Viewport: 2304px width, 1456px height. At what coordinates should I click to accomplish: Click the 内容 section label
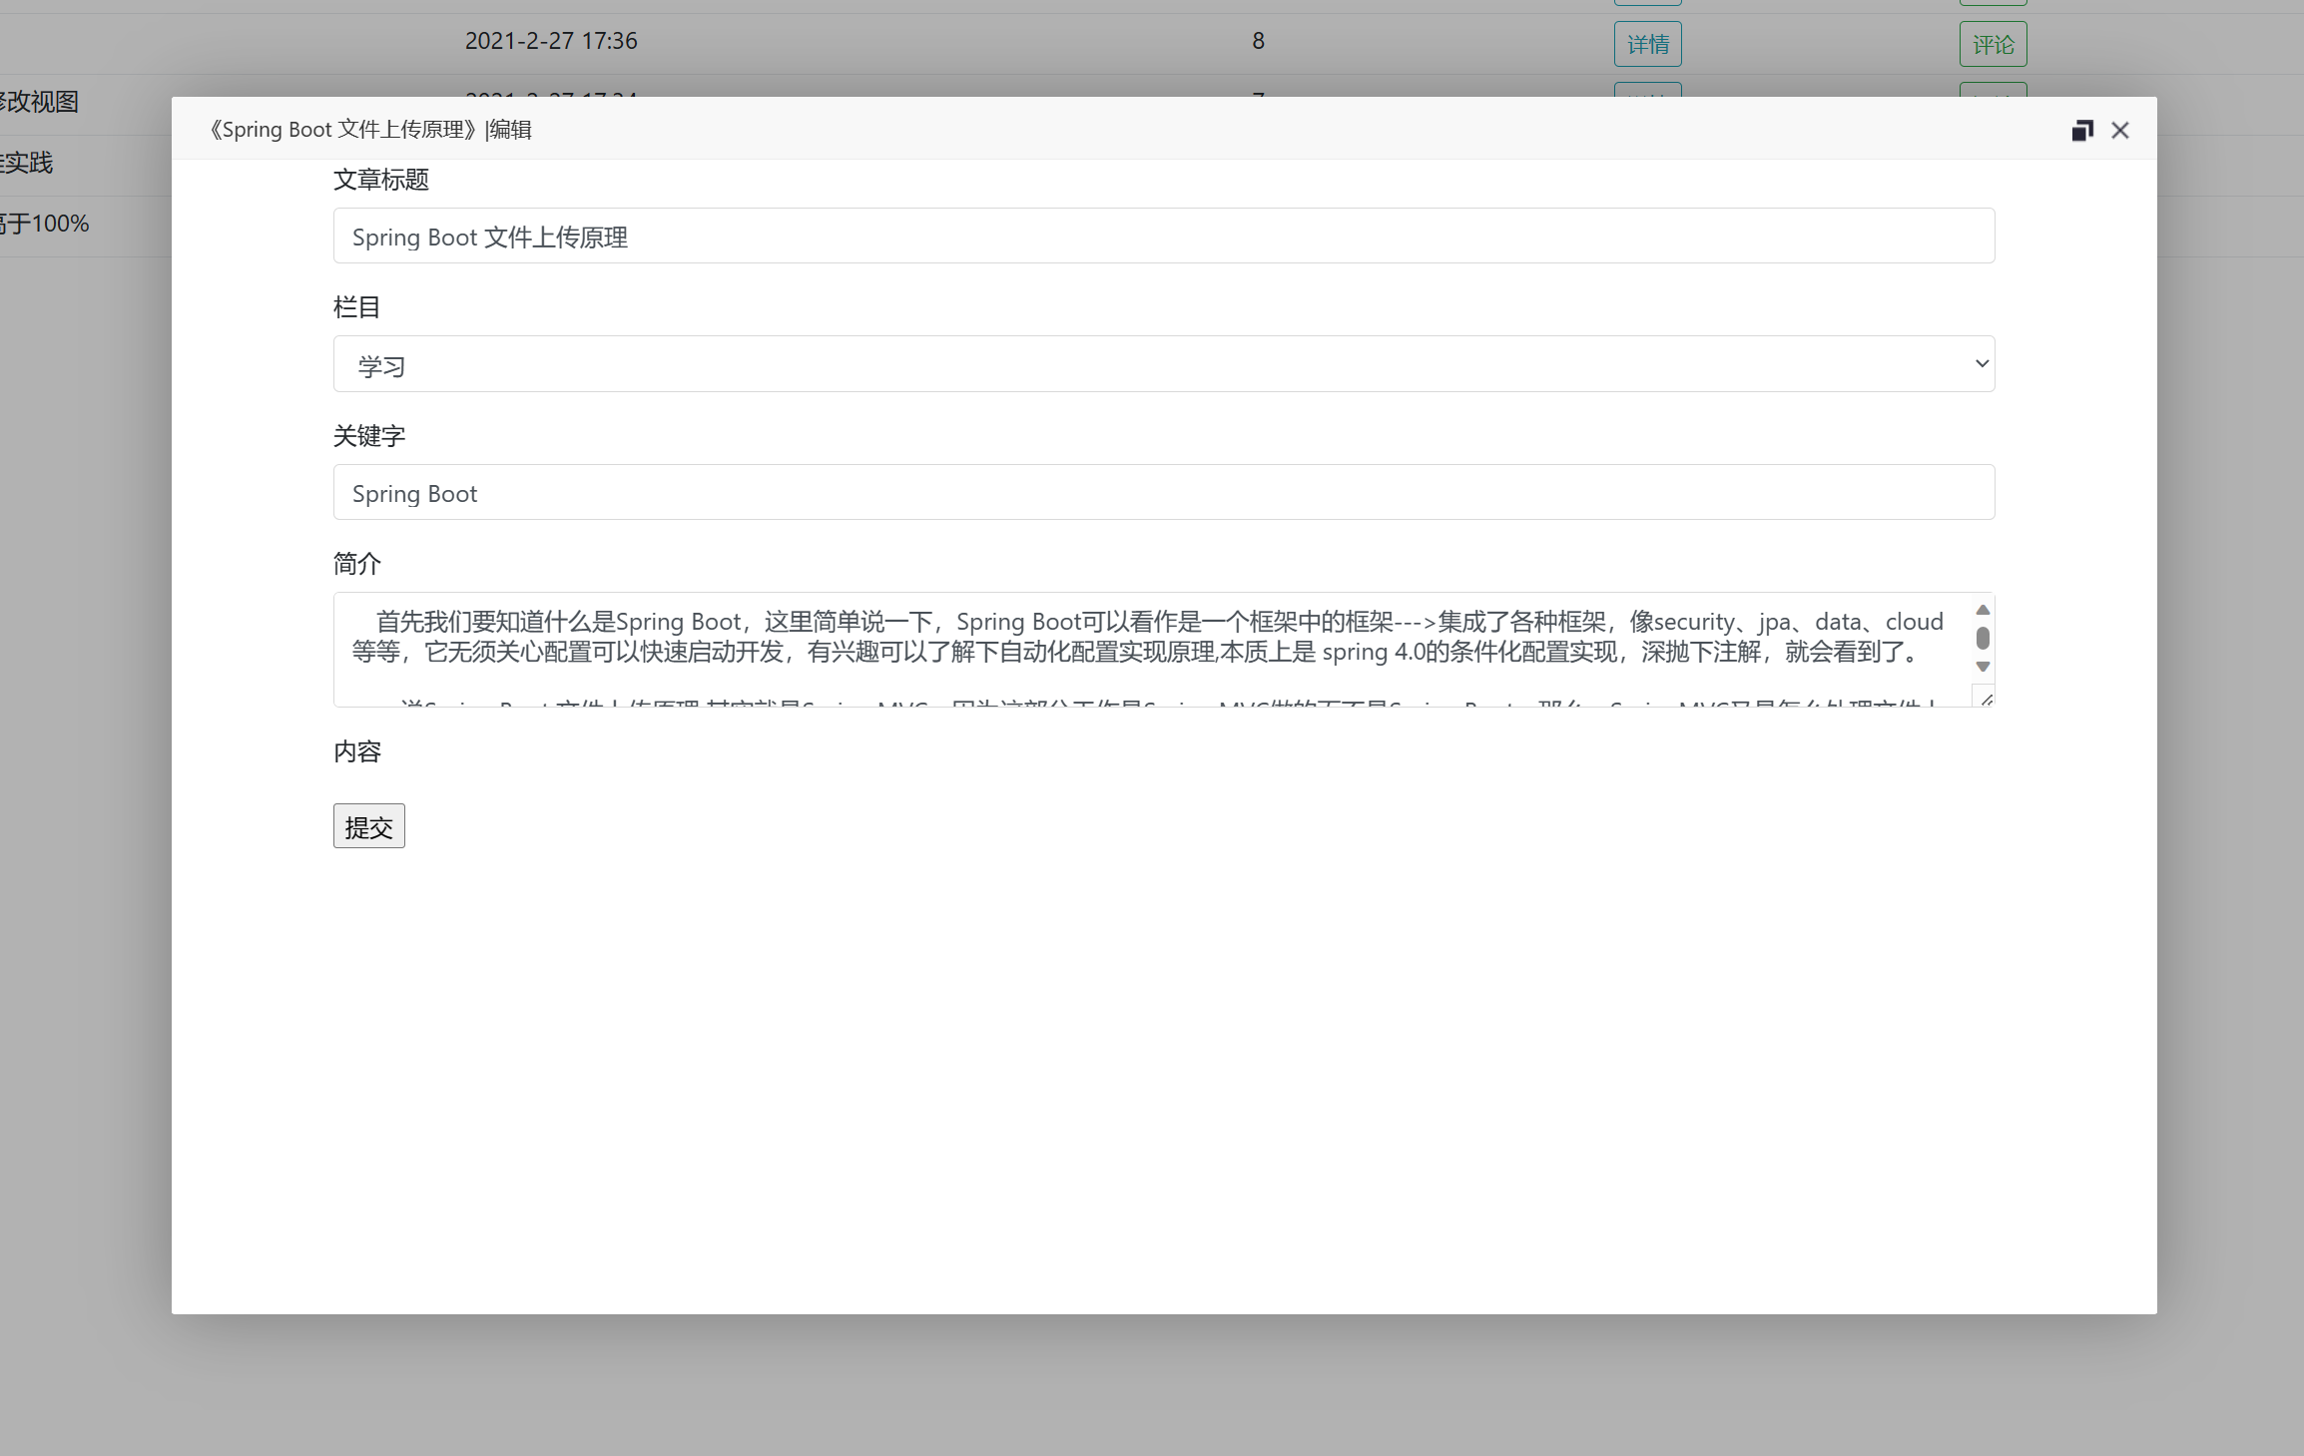click(x=356, y=751)
